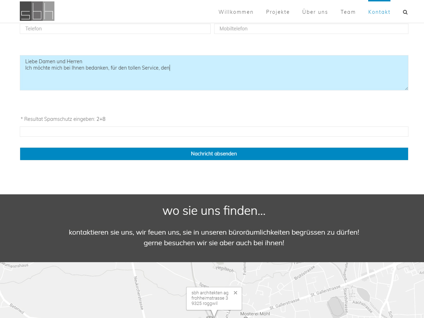
Task: Click into the message text area
Action: tap(214, 73)
